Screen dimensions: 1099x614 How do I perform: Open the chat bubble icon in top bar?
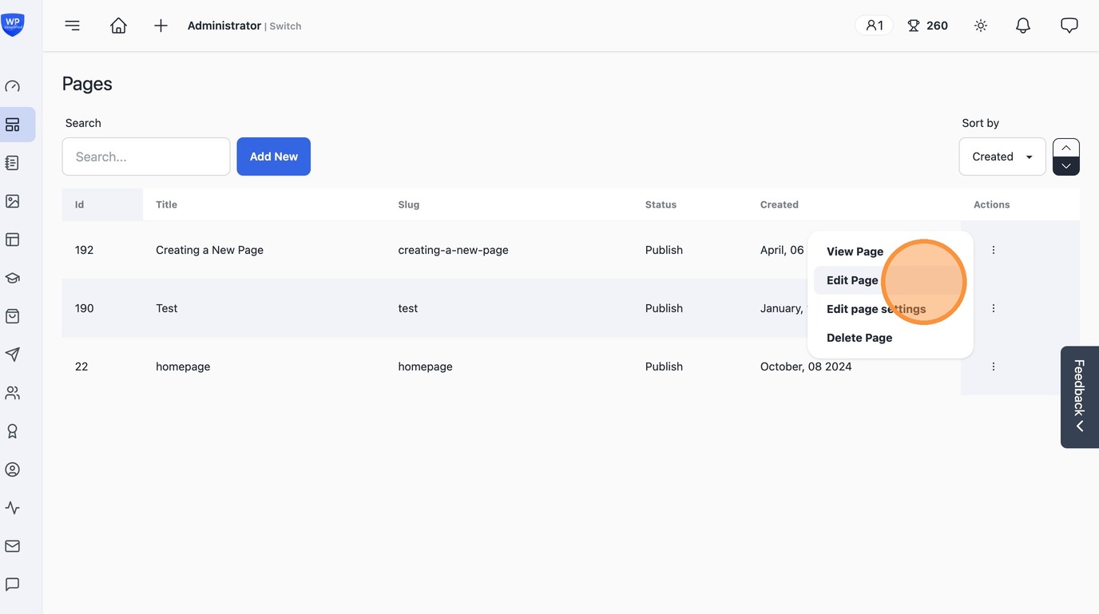(1069, 26)
